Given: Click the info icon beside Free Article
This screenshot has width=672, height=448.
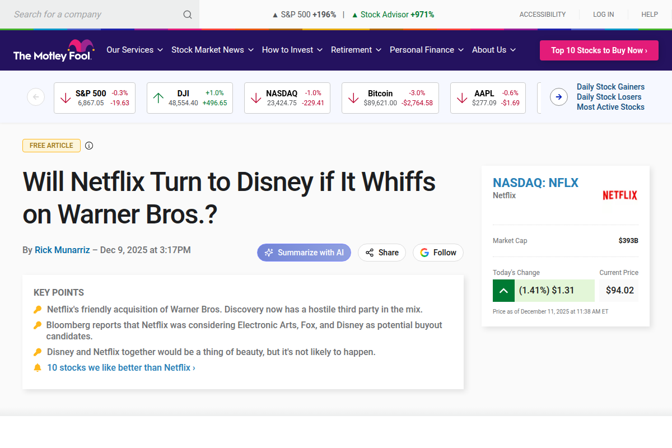Looking at the screenshot, I should pos(89,146).
